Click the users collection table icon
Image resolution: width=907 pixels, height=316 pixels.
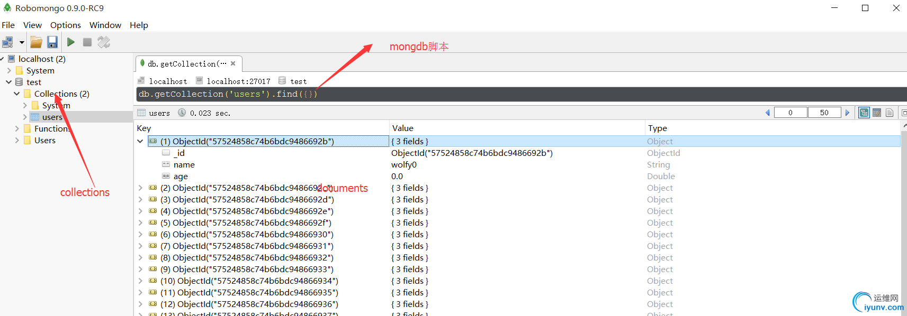point(35,117)
